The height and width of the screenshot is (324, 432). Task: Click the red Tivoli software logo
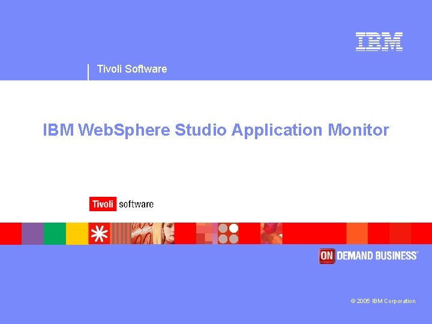121,204
